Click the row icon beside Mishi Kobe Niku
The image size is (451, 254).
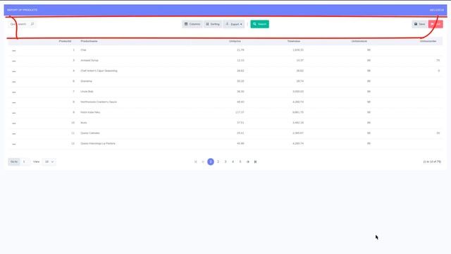tap(14, 113)
